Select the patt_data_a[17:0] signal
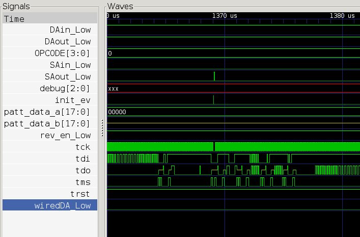The image size is (360, 237). pyautogui.click(x=50, y=112)
